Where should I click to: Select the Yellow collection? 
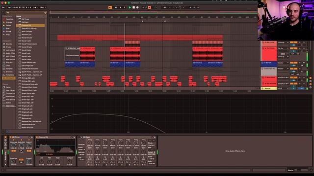click(8, 25)
